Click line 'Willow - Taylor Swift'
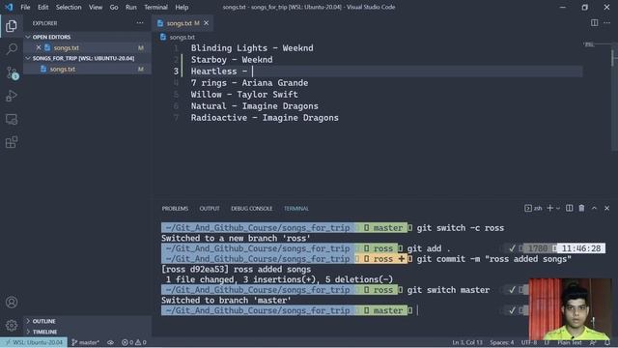This screenshot has height=348, width=618. pyautogui.click(x=244, y=95)
